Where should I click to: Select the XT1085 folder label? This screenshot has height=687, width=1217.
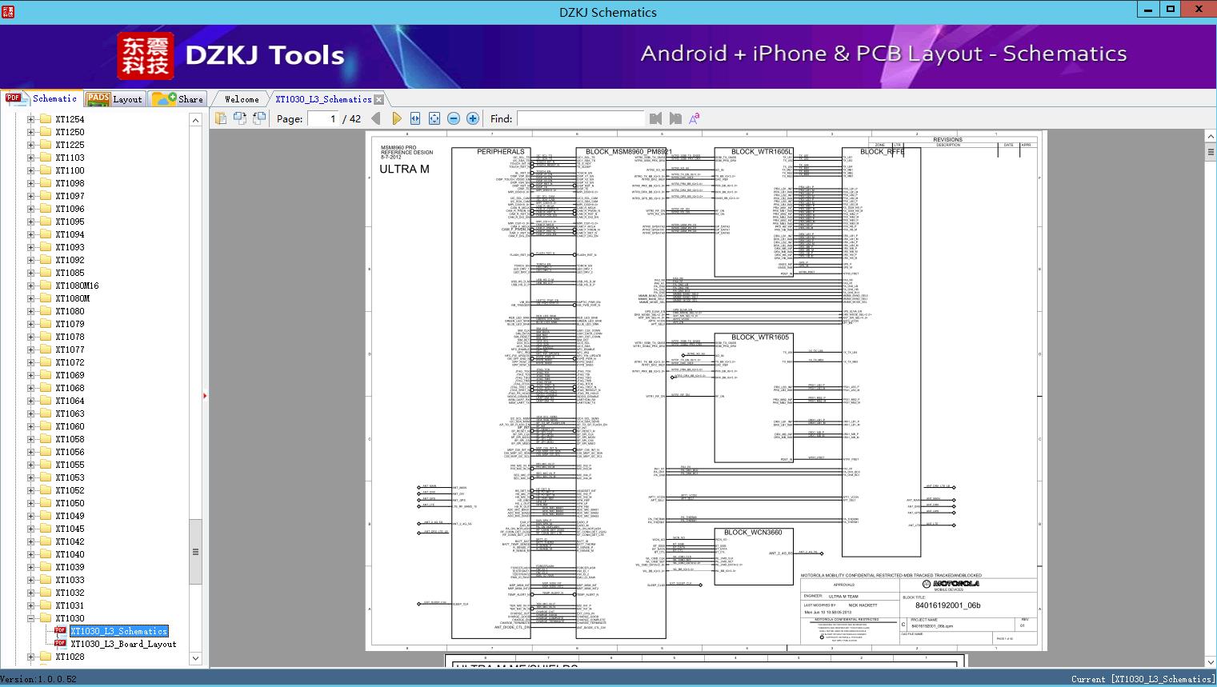pos(70,273)
